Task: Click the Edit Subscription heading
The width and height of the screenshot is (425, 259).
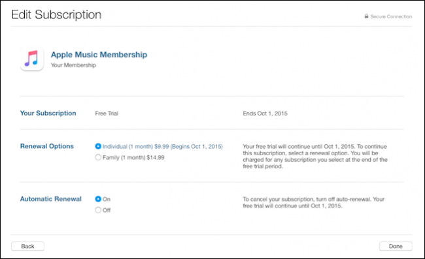Action: point(56,14)
